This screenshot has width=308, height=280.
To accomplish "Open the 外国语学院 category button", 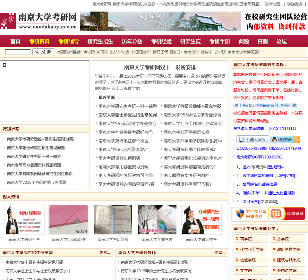I will (288, 271).
